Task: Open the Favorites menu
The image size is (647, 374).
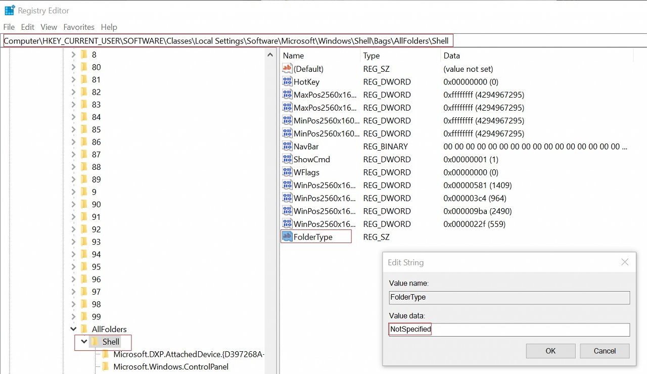Action: tap(79, 27)
